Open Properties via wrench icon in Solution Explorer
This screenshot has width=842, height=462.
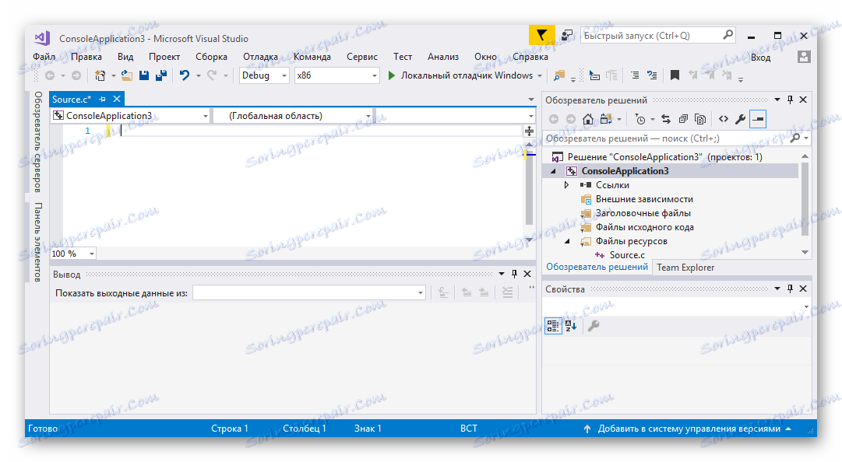point(741,118)
